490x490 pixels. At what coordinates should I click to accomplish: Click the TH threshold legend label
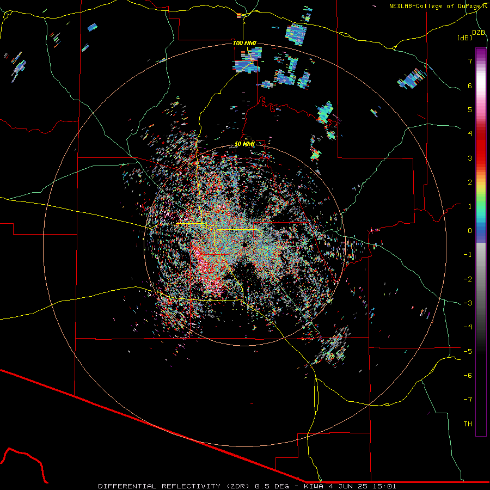[468, 424]
